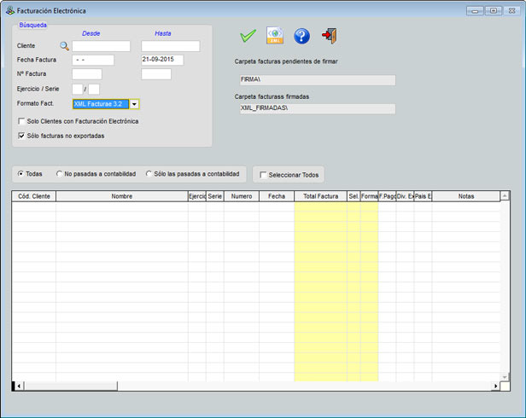Click the Serie column header
The height and width of the screenshot is (418, 526).
(x=214, y=196)
